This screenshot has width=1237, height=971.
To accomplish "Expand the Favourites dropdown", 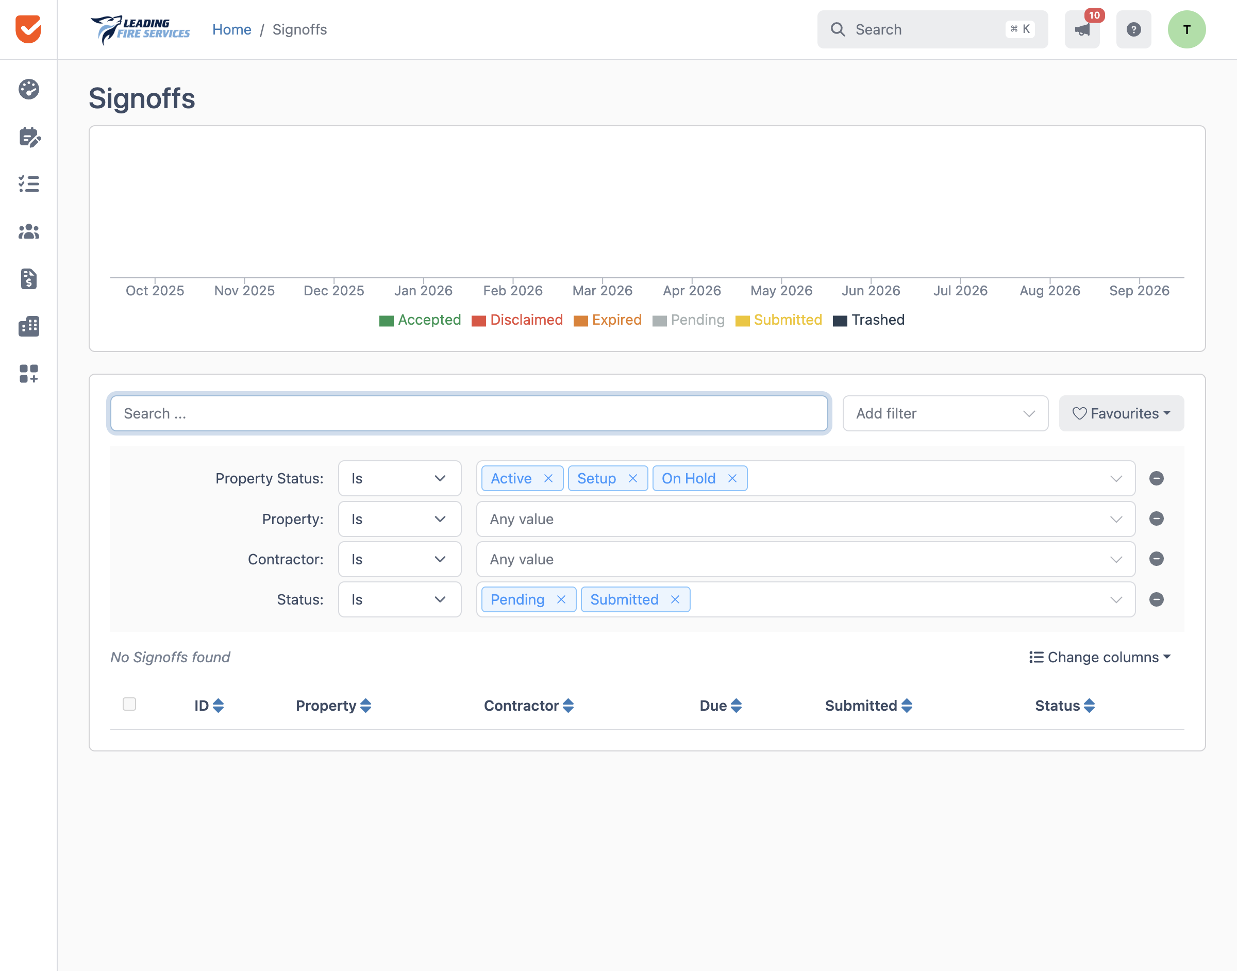I will (x=1121, y=413).
